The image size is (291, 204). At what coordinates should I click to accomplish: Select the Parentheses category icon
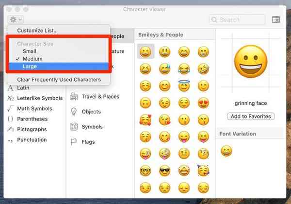point(10,119)
